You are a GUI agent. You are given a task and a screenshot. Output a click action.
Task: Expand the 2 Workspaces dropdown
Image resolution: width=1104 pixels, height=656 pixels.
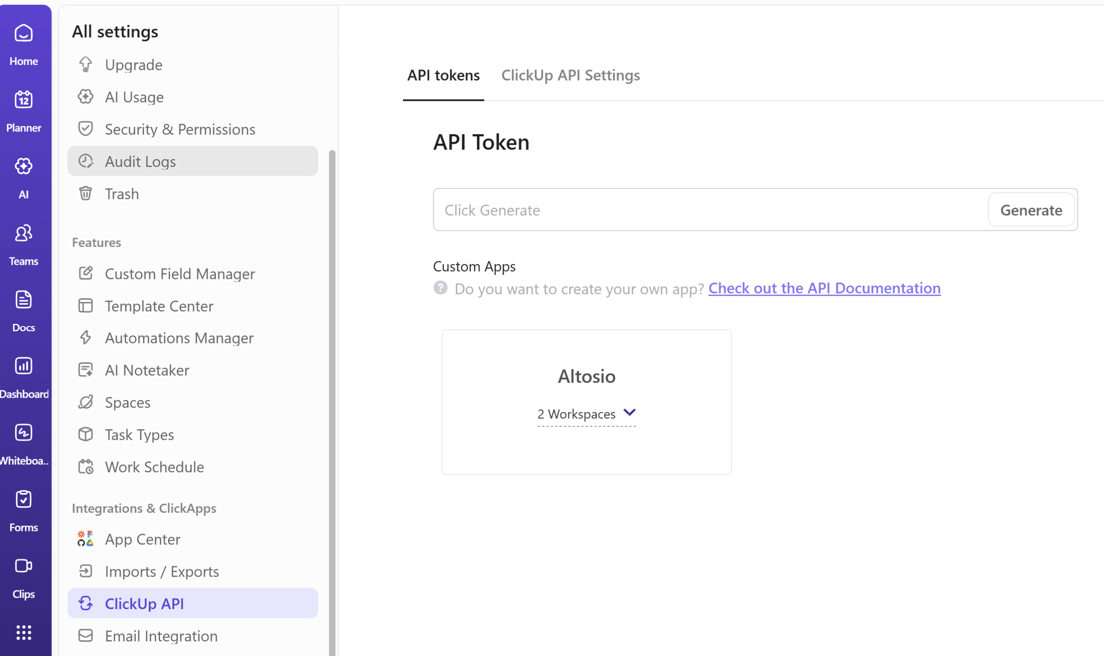click(586, 414)
